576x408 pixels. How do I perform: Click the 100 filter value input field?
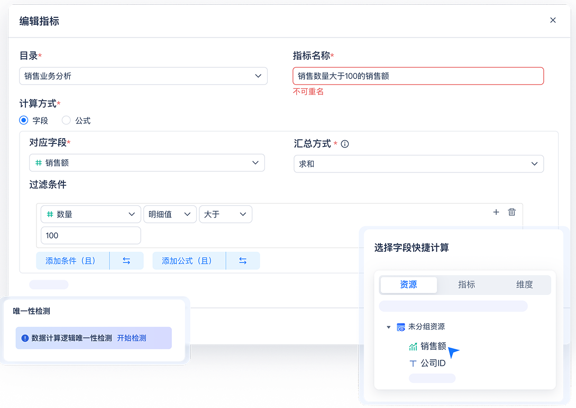coord(90,235)
